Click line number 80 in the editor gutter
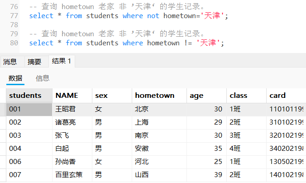Screen dimensions: 306x183 point(14,43)
